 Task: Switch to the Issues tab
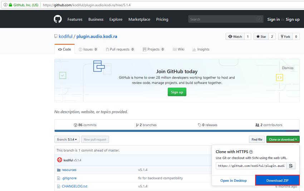click(x=88, y=49)
